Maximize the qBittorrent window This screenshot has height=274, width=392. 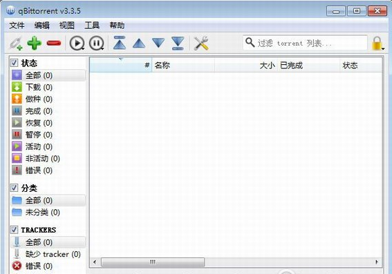pyautogui.click(x=357, y=11)
